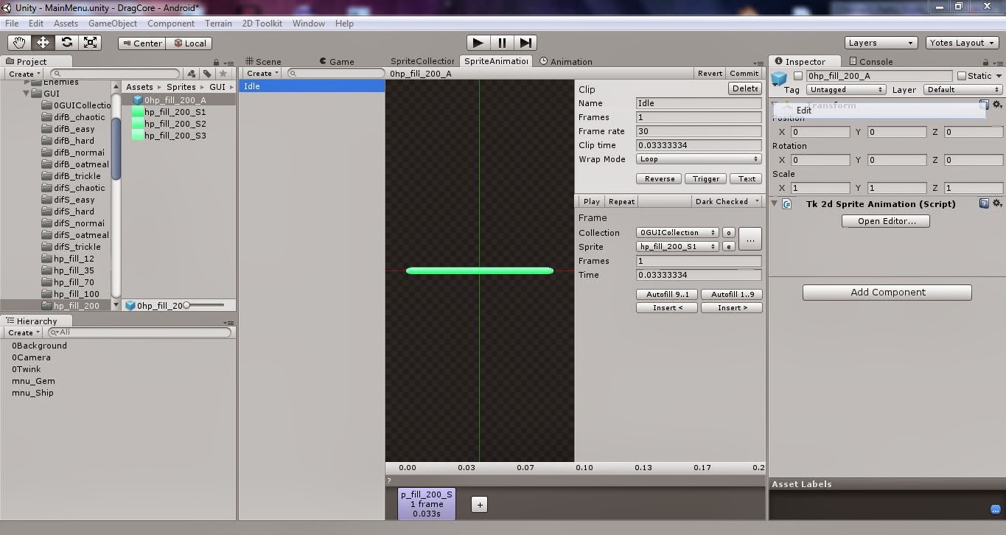Click the 'o' button beside Collection
Viewport: 1006px width, 535px height.
pos(728,232)
